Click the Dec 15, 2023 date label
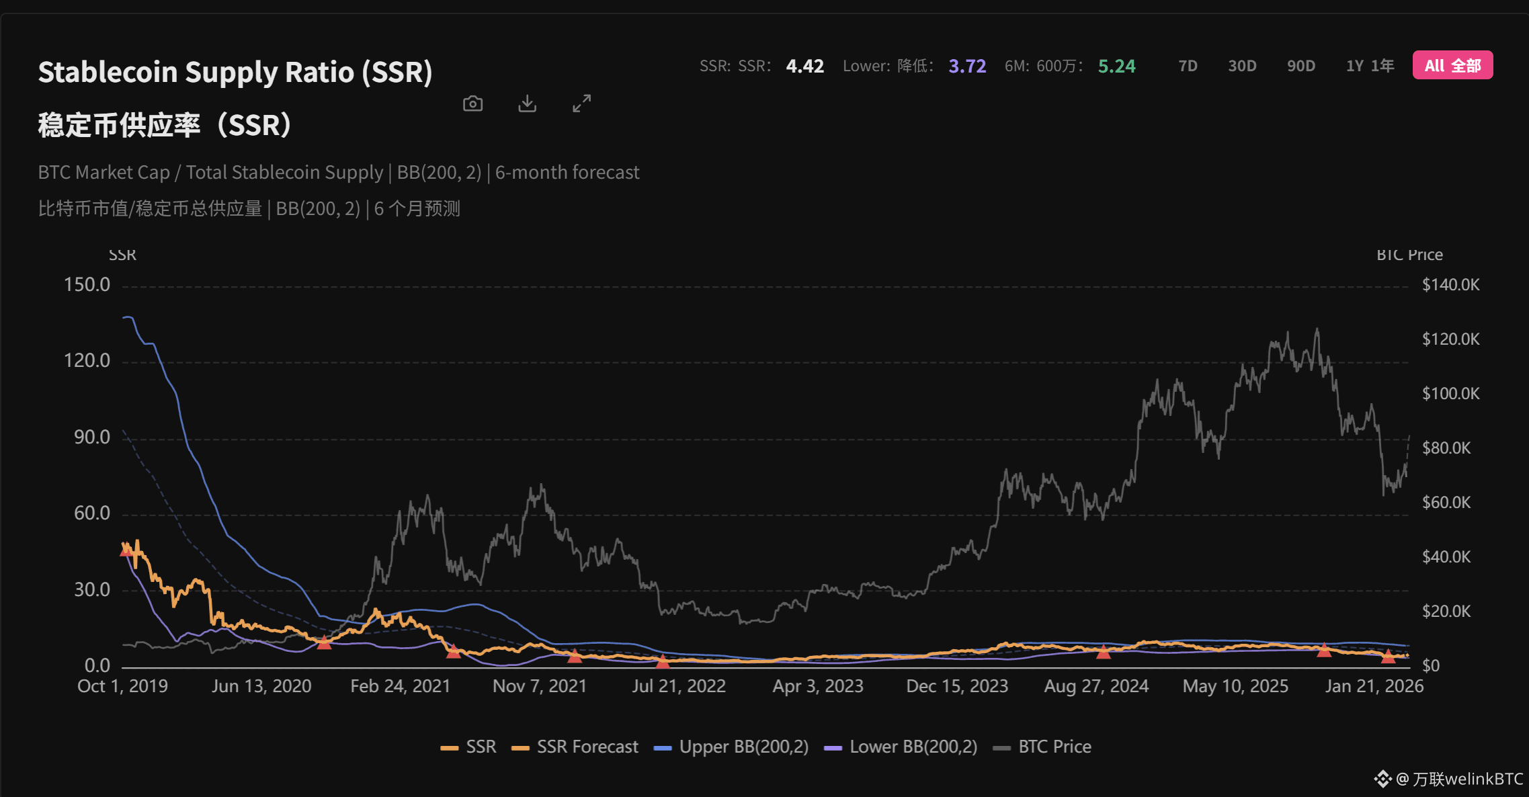The width and height of the screenshot is (1529, 797). pyautogui.click(x=957, y=686)
